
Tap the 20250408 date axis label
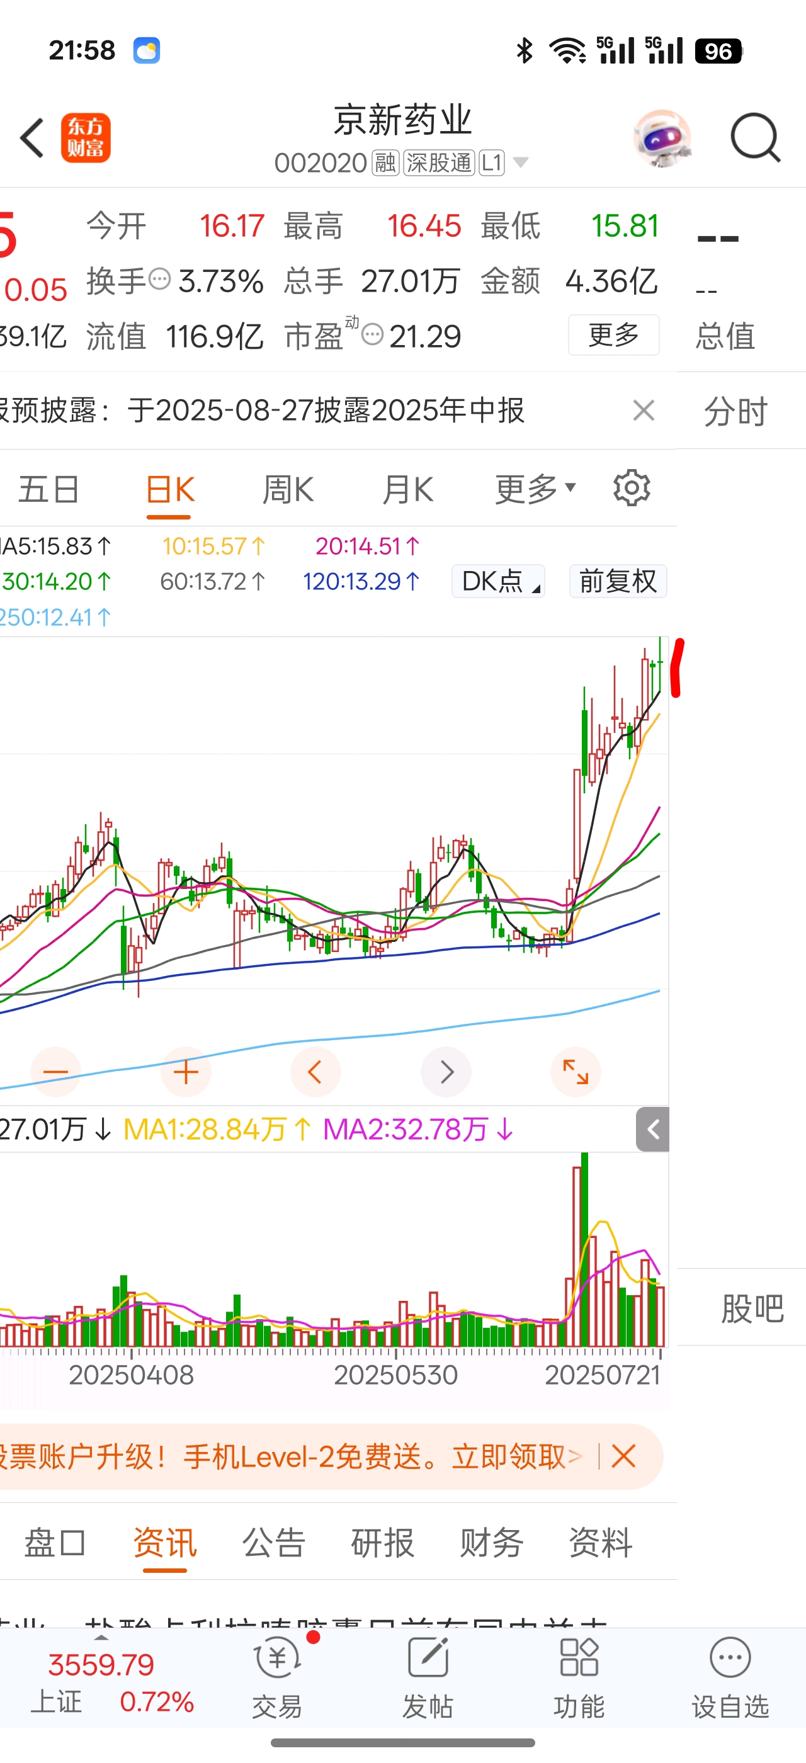point(132,1375)
